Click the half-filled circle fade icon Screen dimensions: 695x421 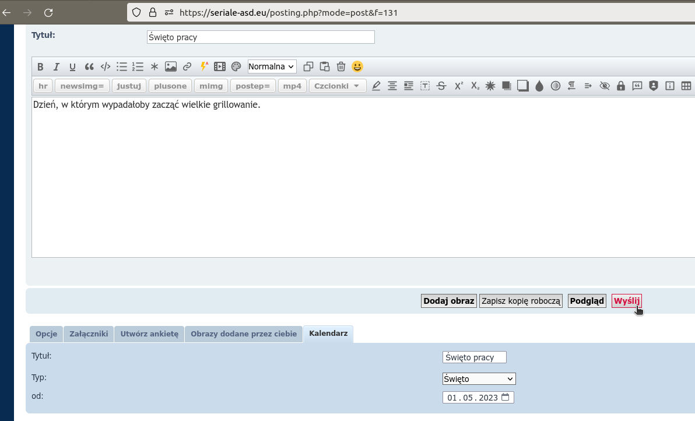556,86
